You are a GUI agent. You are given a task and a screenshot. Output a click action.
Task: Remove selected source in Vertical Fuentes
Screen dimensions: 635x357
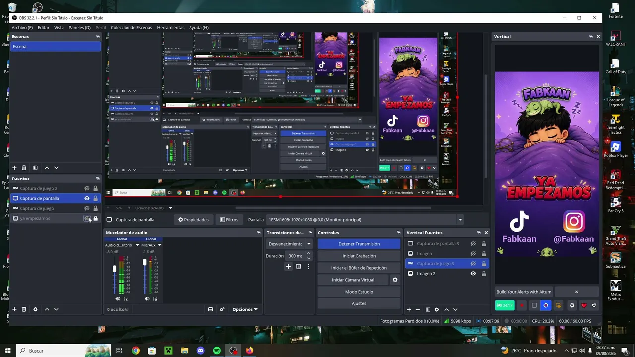[418, 309]
